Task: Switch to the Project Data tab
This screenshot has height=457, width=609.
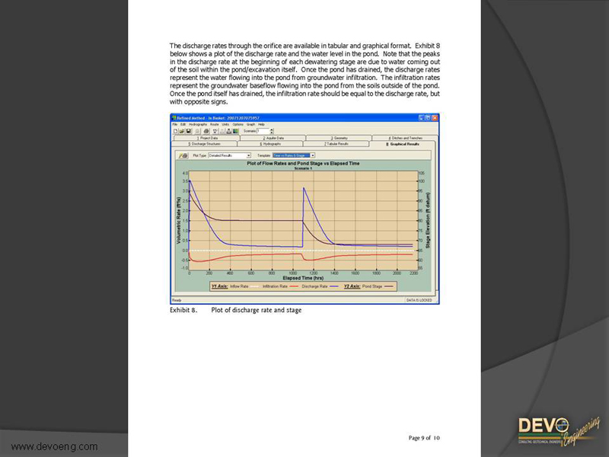Action: point(209,137)
